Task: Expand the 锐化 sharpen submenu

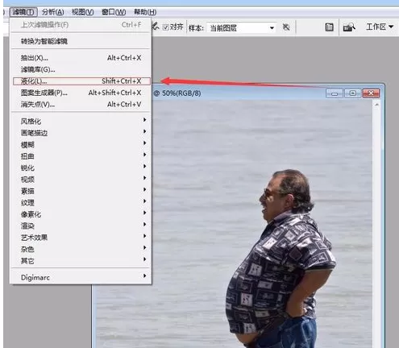Action: (x=81, y=168)
